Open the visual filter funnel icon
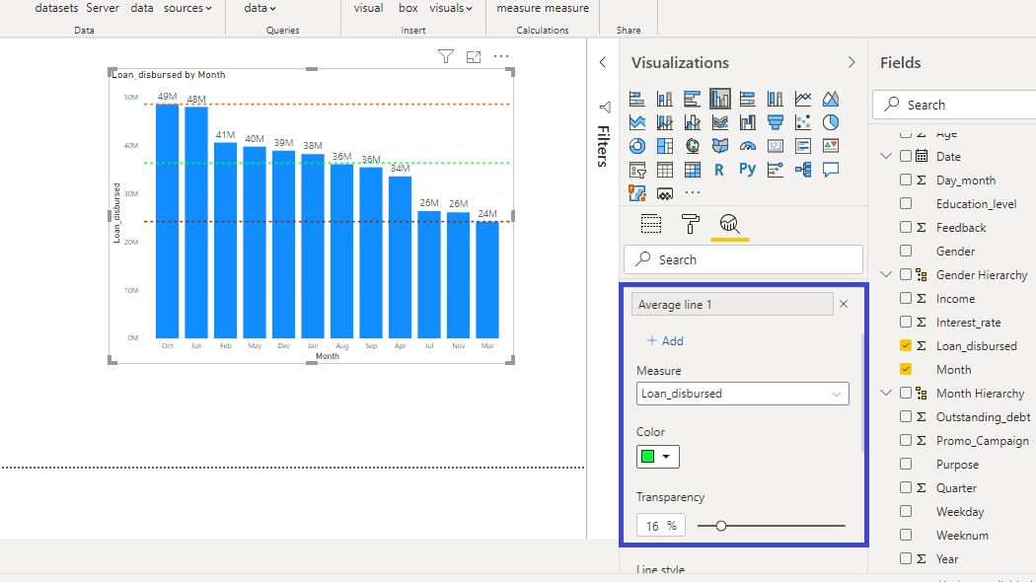The height and width of the screenshot is (582, 1036). tap(446, 57)
